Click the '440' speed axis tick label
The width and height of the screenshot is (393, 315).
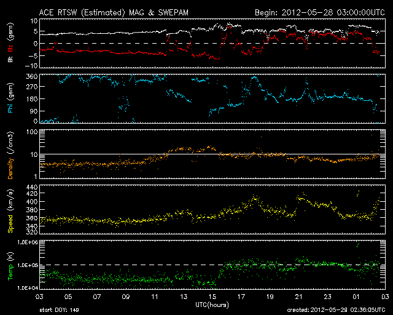click(x=31, y=187)
